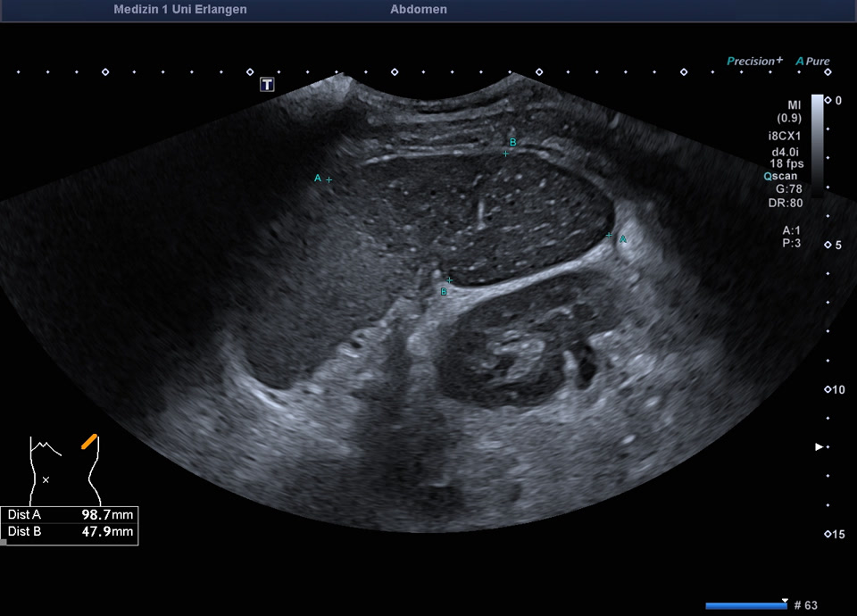Click the orange probe position marker
This screenshot has height=616, width=857.
click(x=88, y=441)
